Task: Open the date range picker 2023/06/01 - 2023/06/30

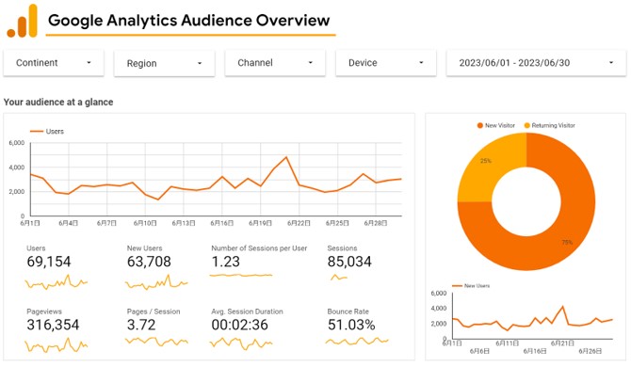Action: pyautogui.click(x=536, y=63)
